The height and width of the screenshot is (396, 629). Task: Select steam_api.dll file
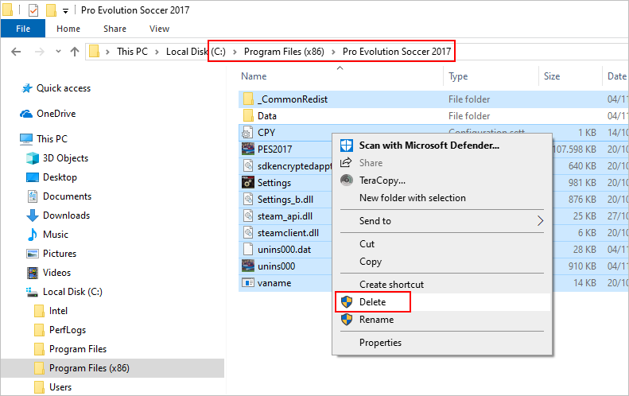coord(285,216)
